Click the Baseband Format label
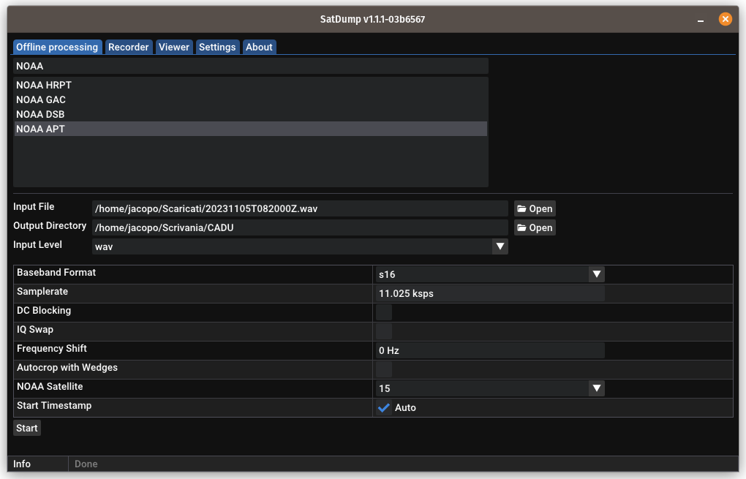Screen dimensions: 746x479 point(56,273)
